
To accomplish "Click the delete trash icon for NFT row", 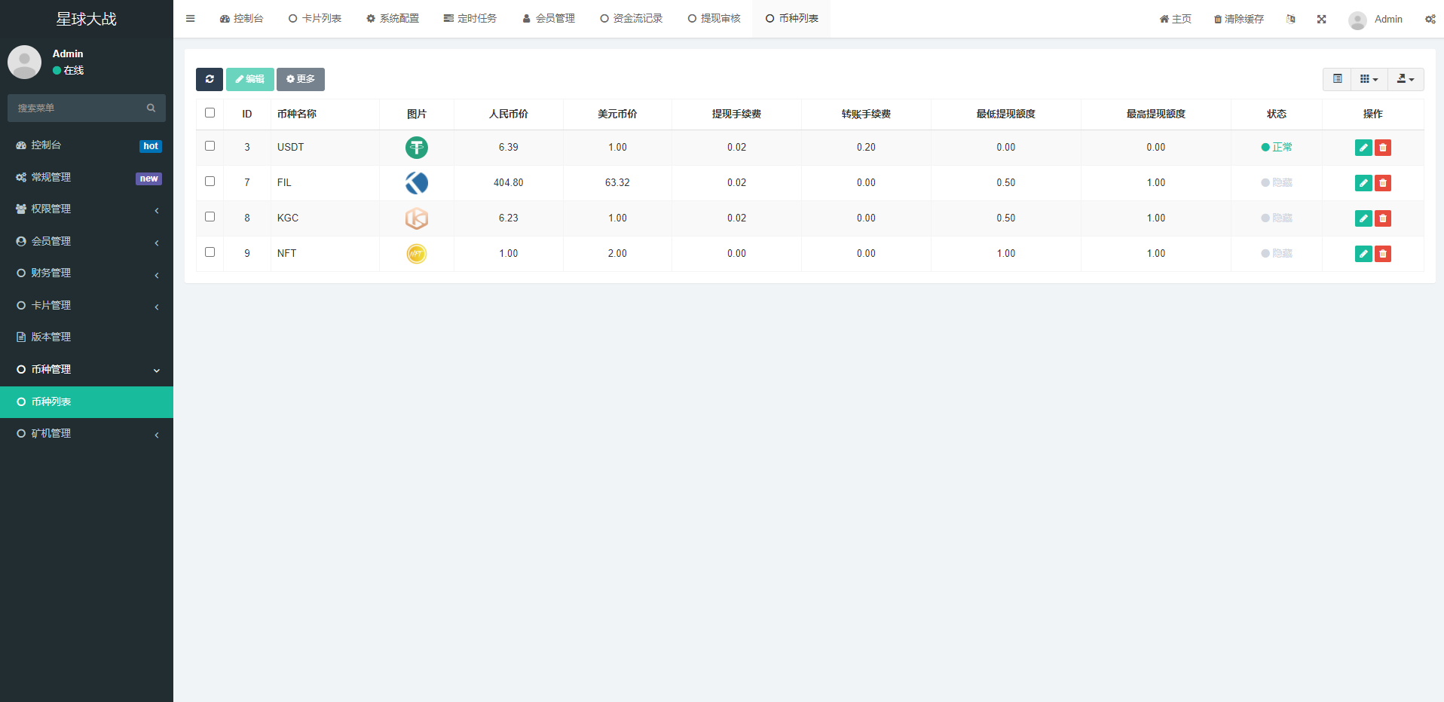I will 1382,254.
